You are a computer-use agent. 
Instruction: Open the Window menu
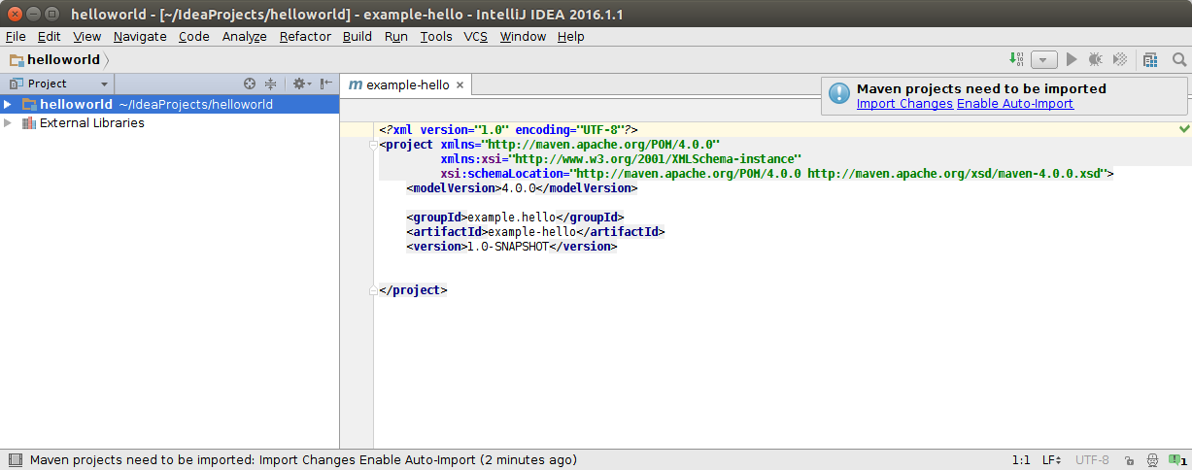(x=523, y=36)
